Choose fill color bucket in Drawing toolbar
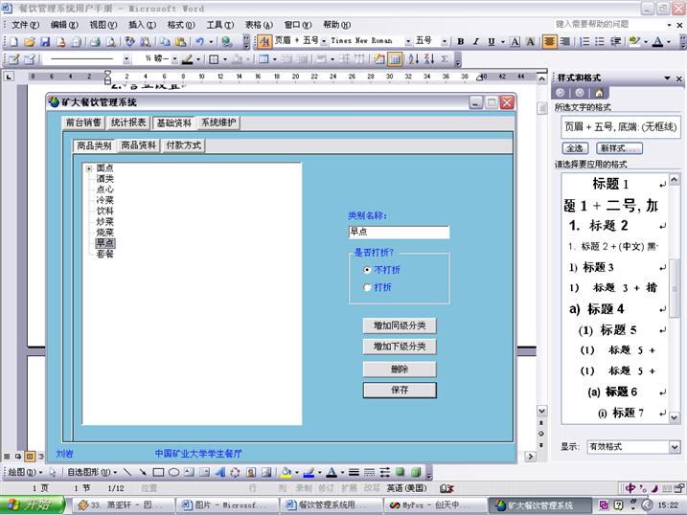Screen dimensions: 687x515 point(286,472)
